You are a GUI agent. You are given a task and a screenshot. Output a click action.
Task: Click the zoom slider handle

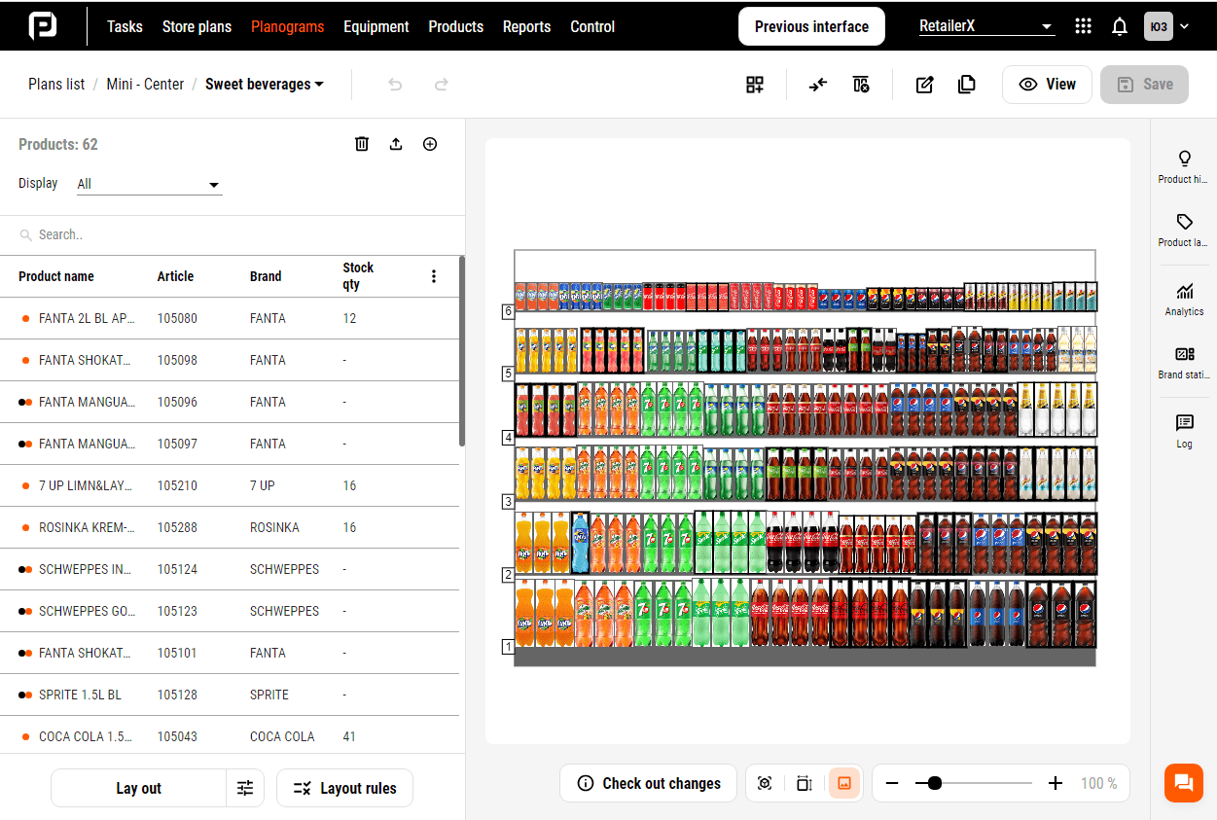point(935,783)
